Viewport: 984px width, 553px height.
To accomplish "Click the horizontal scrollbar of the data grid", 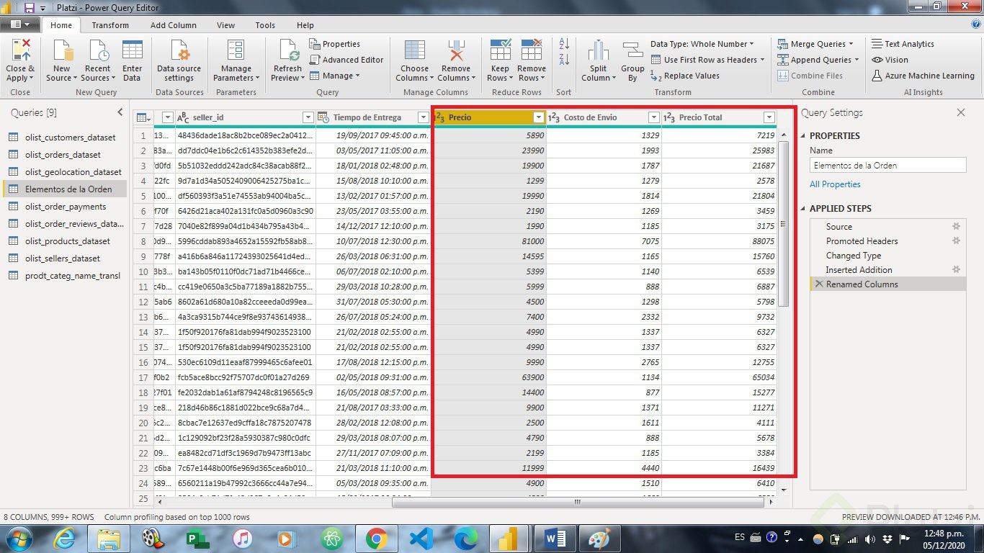I will (x=576, y=503).
